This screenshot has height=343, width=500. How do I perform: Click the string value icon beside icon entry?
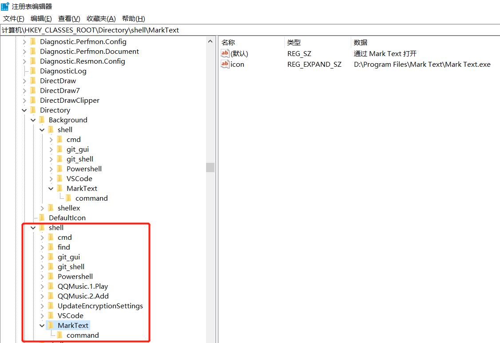(x=225, y=64)
